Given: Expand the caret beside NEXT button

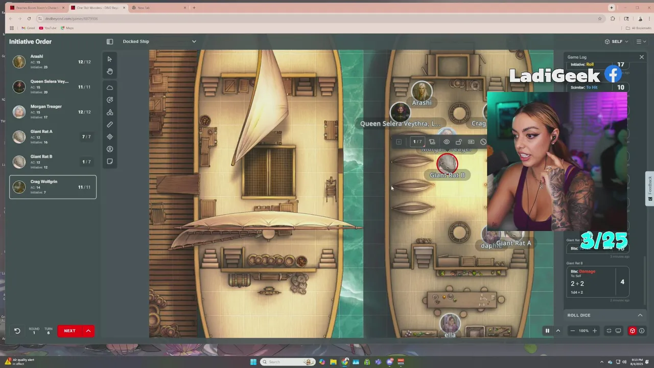Looking at the screenshot, I should [x=88, y=331].
